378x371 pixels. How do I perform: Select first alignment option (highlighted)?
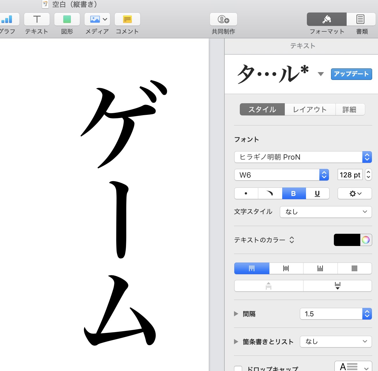coord(252,268)
